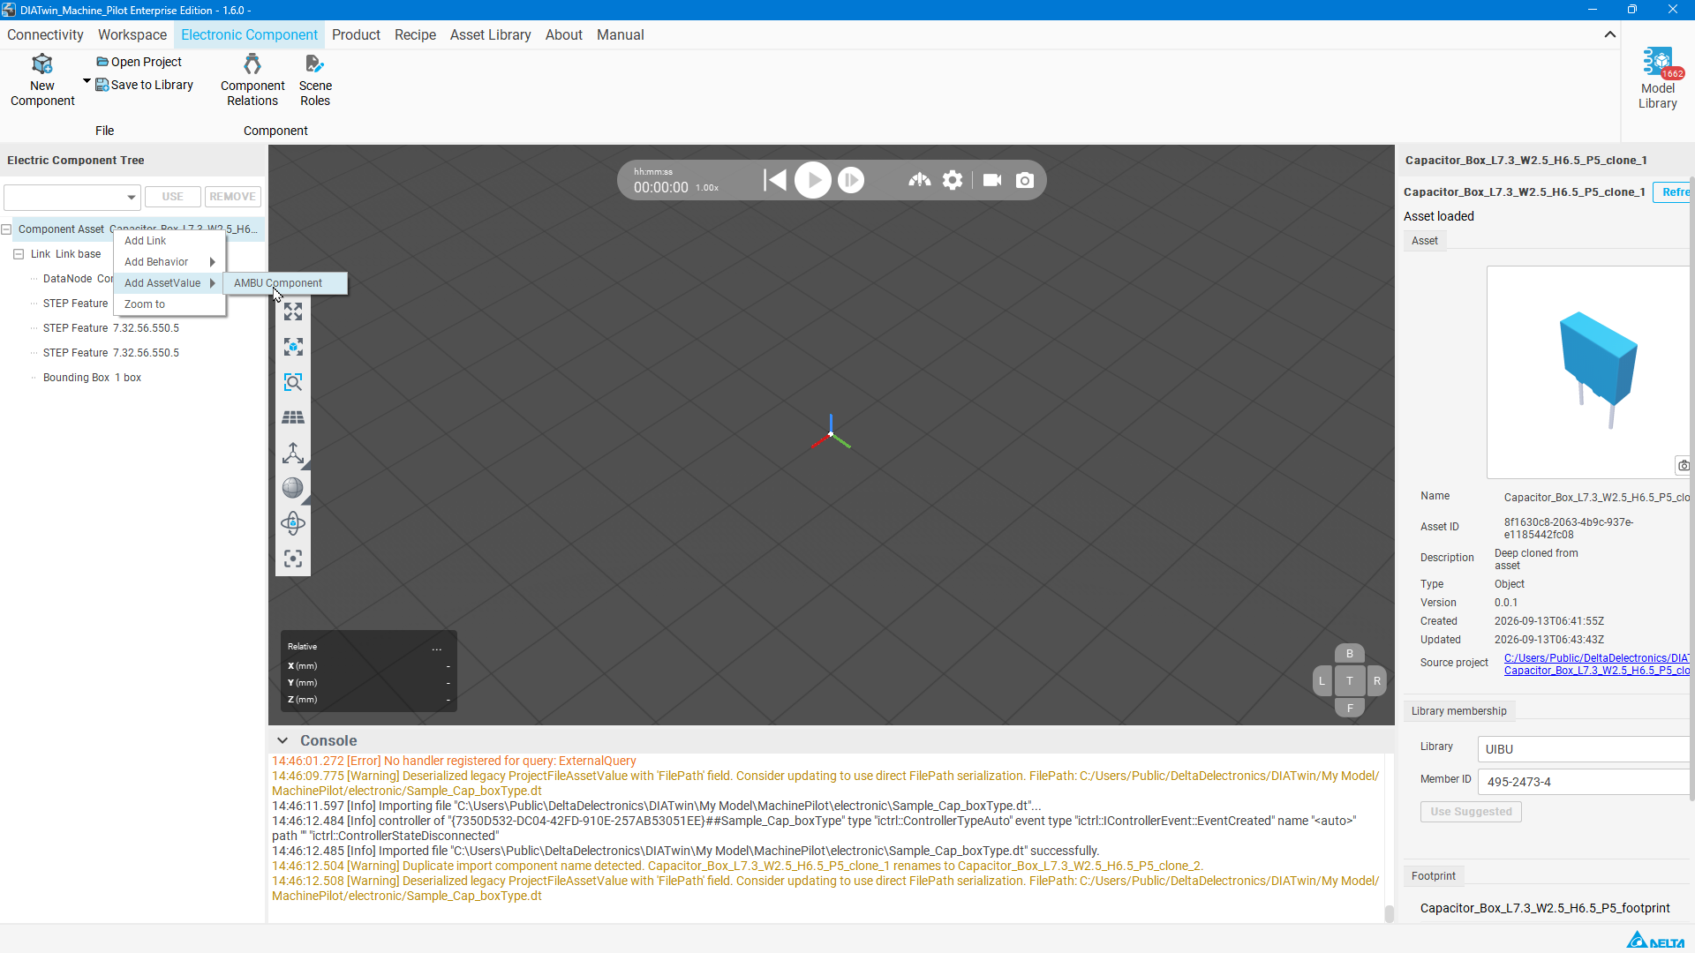Screen dimensions: 1695x953
Task: Collapse the Link base tree node
Action: pos(19,254)
